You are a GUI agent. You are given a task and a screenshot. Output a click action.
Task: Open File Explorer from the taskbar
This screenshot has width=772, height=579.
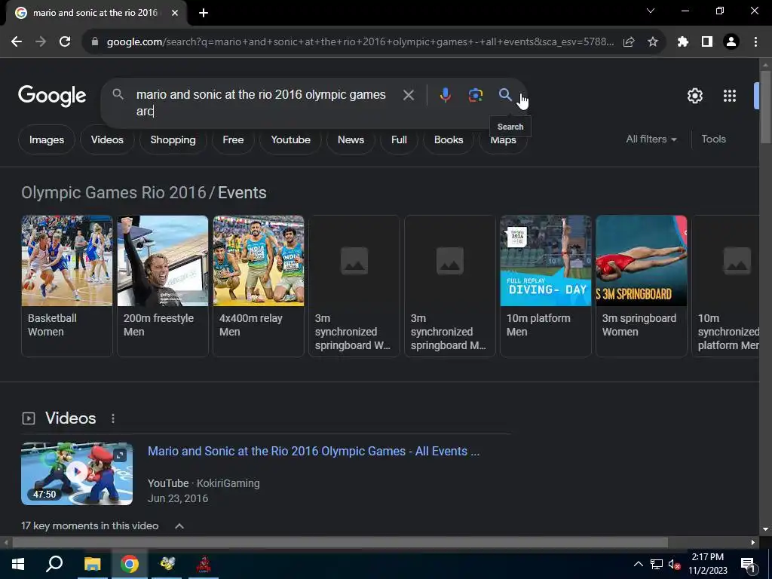click(x=92, y=564)
